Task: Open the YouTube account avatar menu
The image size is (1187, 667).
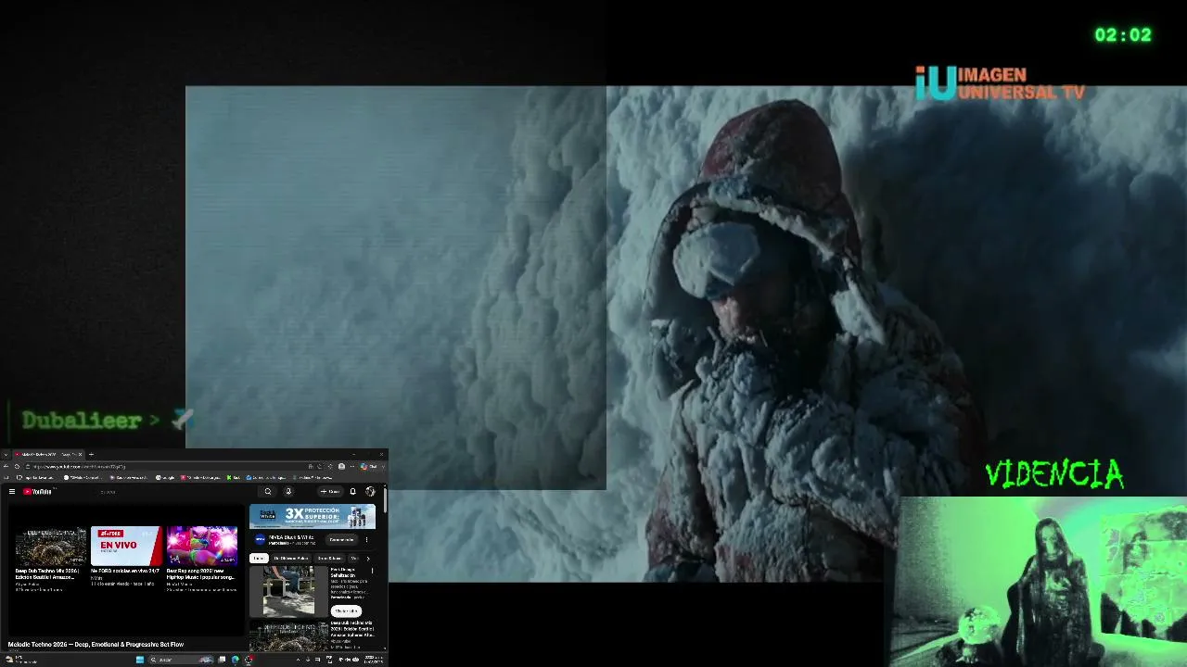Action: pos(371,492)
